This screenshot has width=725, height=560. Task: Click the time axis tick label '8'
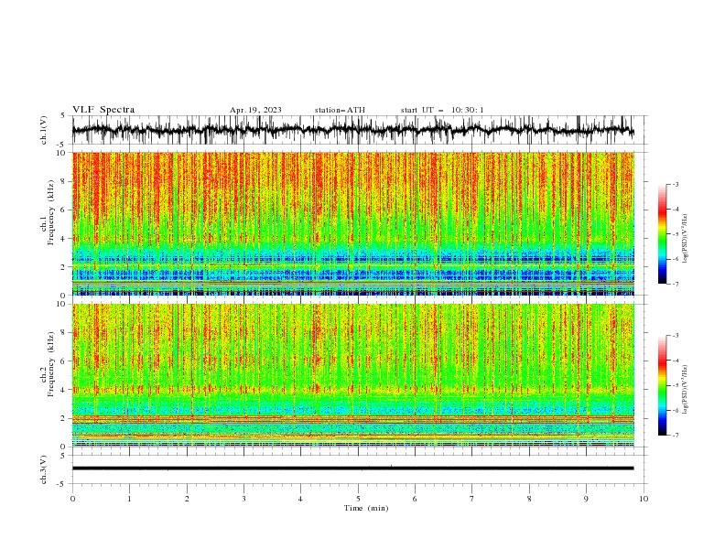pyautogui.click(x=529, y=499)
